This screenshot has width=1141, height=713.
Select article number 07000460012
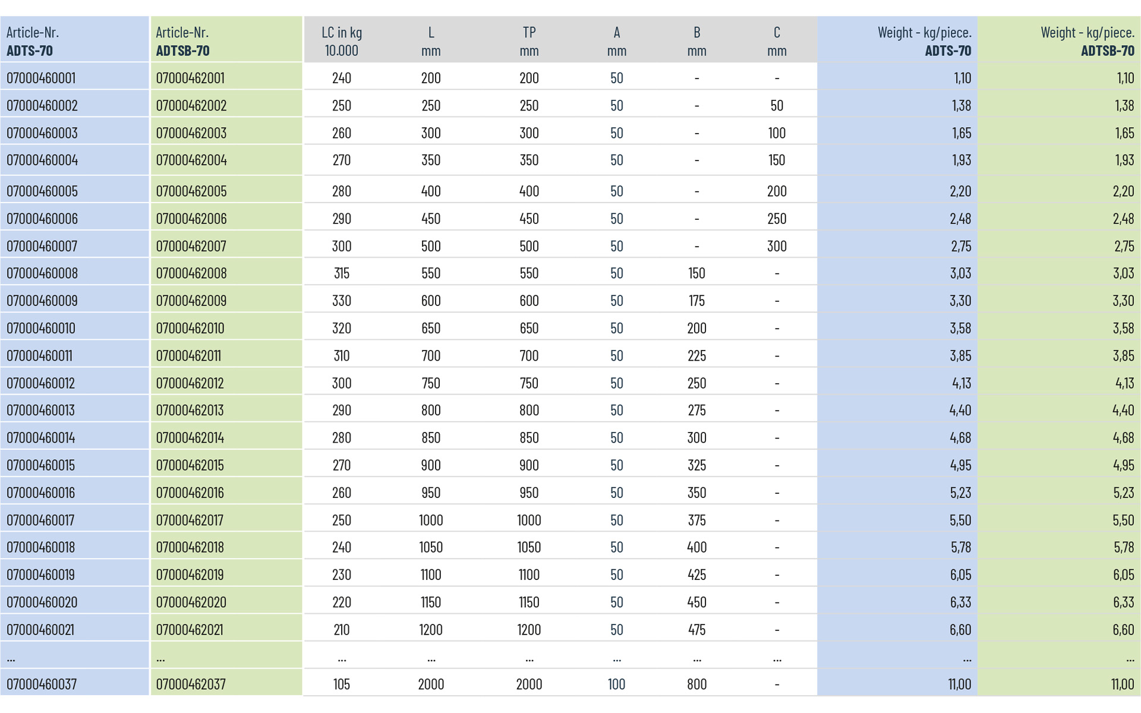41,383
